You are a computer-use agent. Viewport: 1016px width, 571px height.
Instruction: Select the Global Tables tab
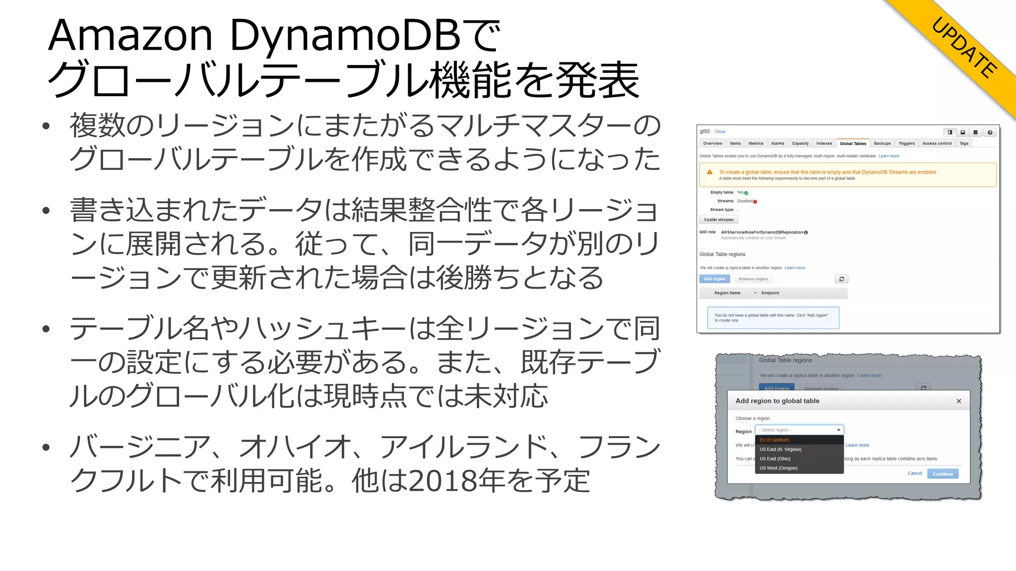[x=853, y=144]
